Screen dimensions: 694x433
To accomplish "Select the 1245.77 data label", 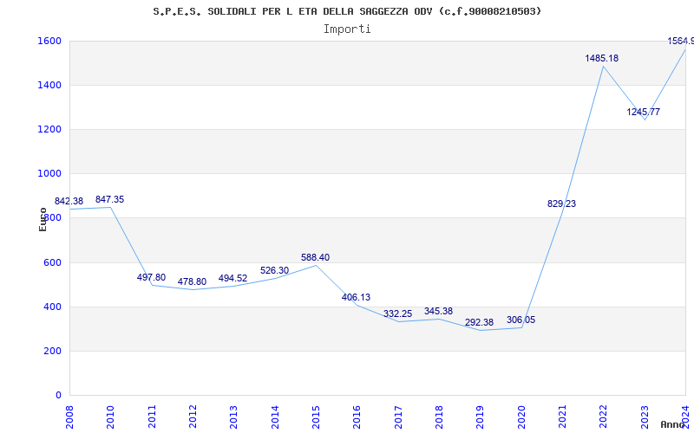I will coord(643,113).
